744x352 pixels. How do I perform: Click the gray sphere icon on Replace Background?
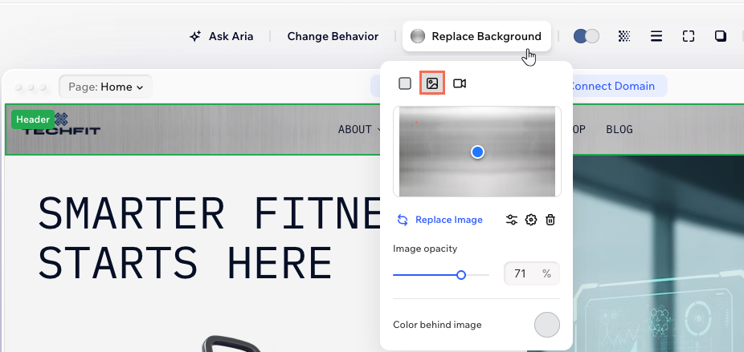click(418, 36)
